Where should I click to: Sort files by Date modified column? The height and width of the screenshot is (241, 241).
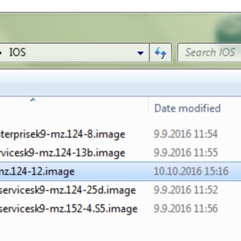(x=187, y=108)
